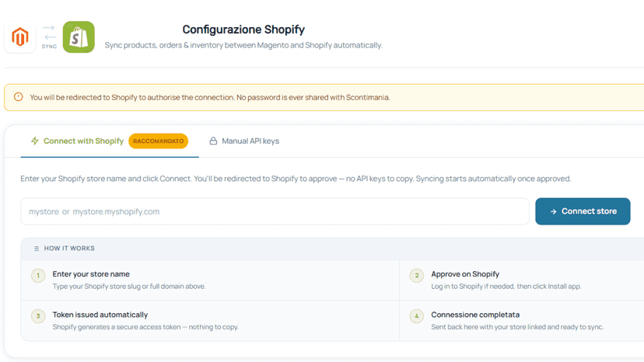The image size is (644, 362).
Task: Click the 'Enter your Shopify store name' instruction text
Action: (x=296, y=179)
